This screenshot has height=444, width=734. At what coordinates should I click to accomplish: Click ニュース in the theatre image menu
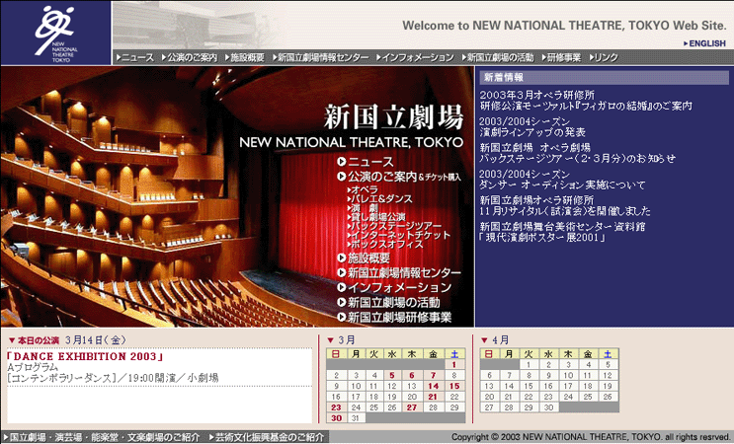click(366, 162)
